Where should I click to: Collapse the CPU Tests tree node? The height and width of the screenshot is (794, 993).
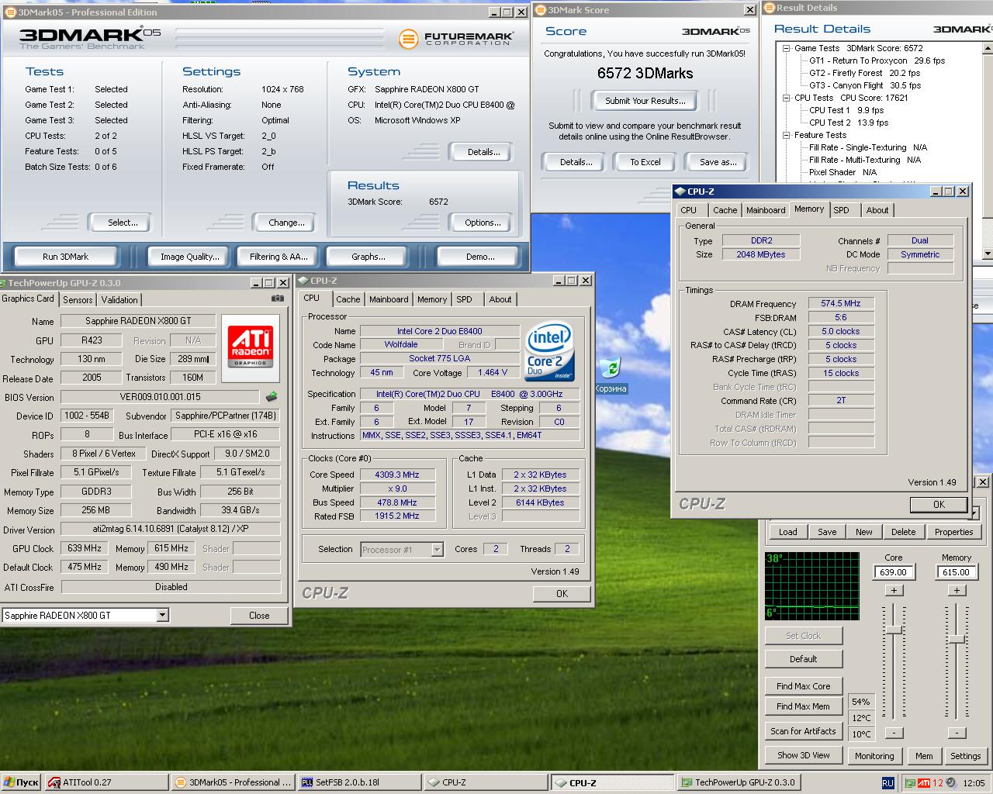coord(786,98)
